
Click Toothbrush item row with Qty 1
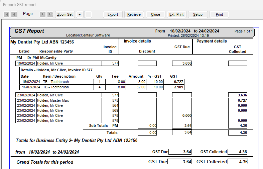[102, 82]
